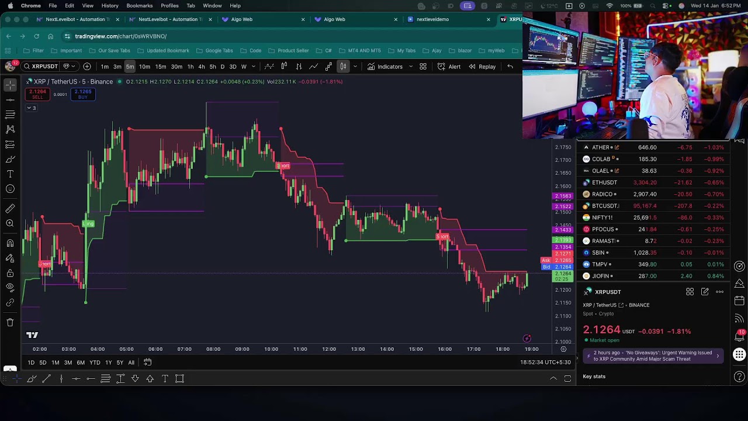This screenshot has height=421, width=748.
Task: Select the 1m timeframe
Action: [105, 67]
